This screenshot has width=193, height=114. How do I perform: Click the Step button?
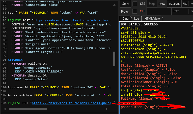[152, 4]
